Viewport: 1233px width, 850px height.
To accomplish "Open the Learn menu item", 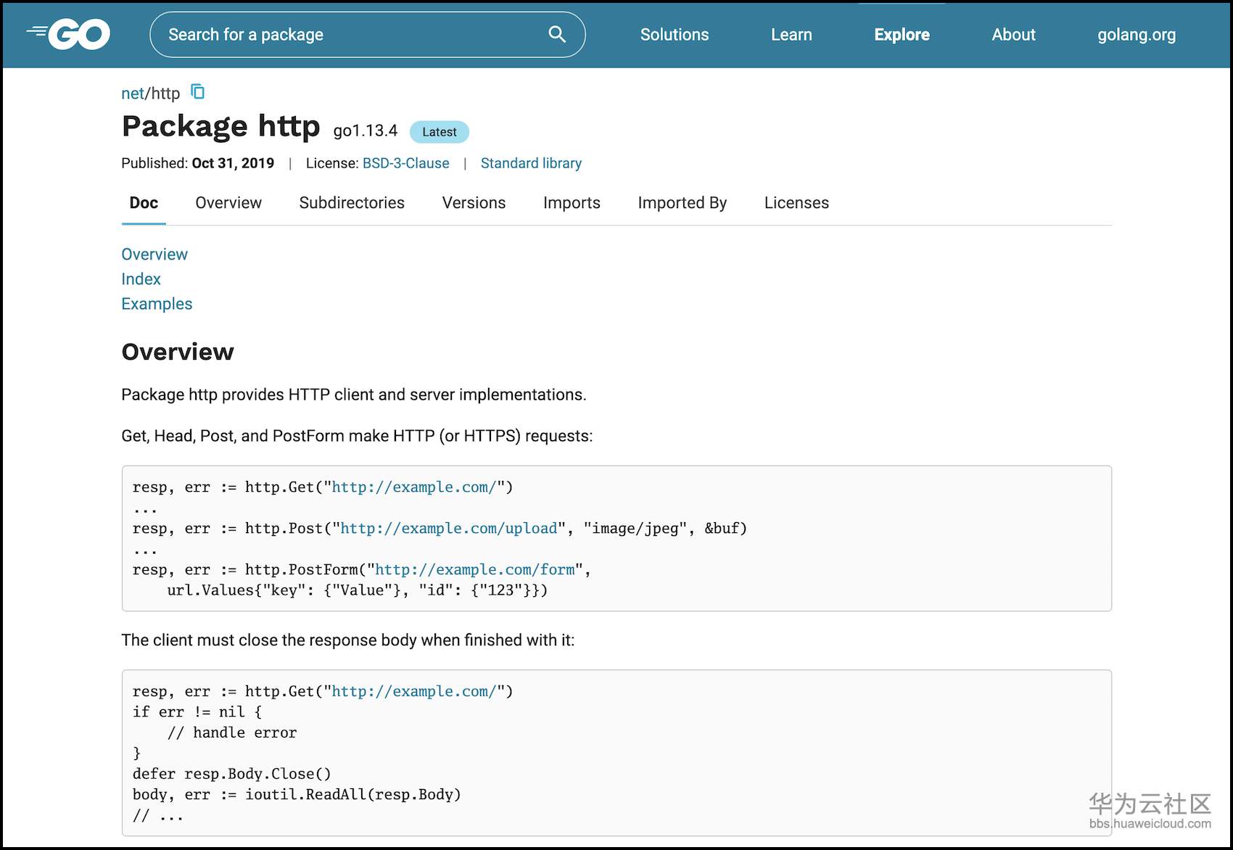I will 791,34.
